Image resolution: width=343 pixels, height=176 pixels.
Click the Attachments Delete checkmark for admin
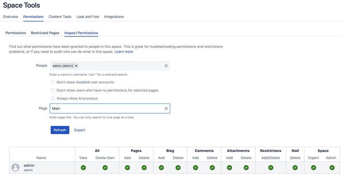[246, 168]
